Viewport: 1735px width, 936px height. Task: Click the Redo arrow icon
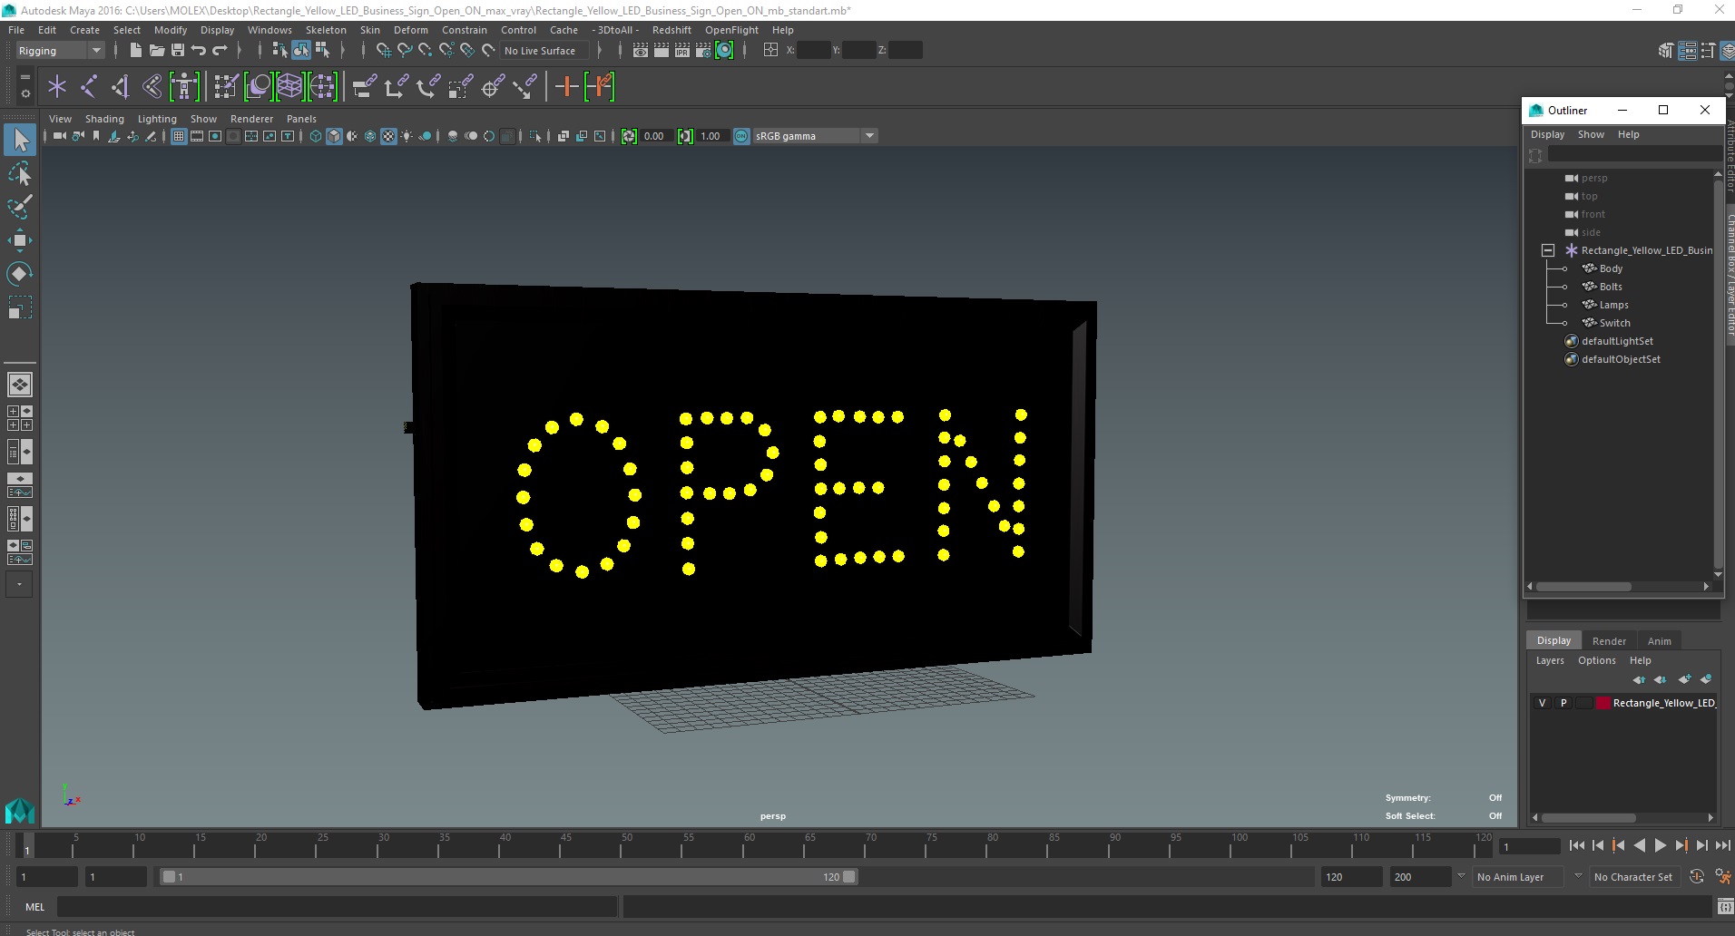220,51
